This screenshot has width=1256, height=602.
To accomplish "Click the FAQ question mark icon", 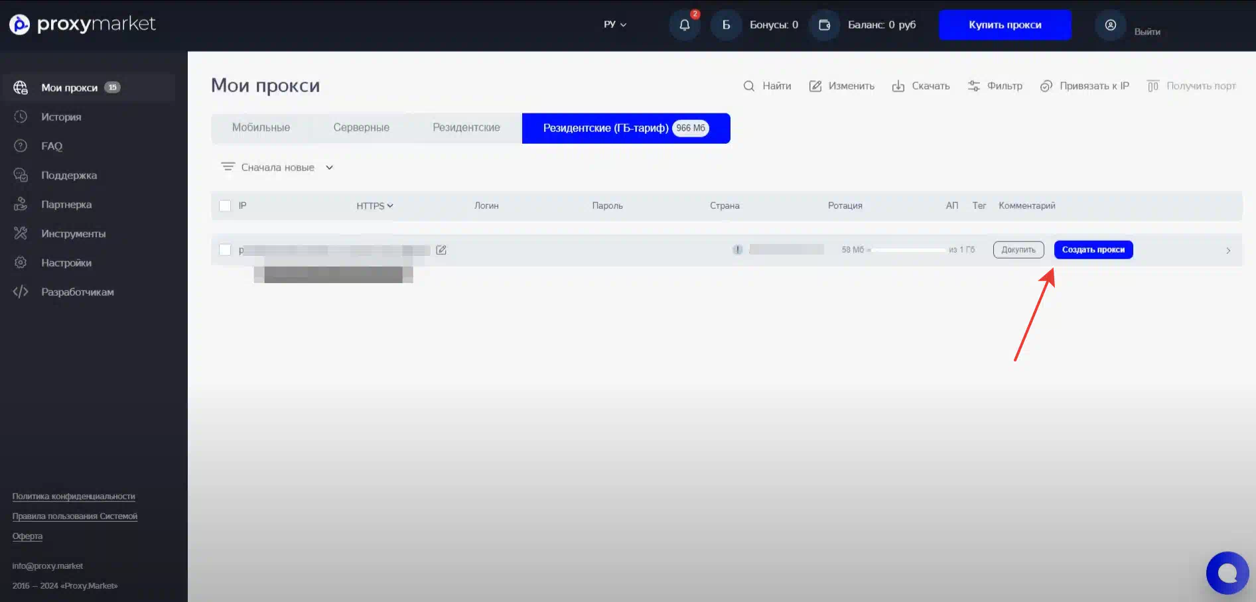I will point(21,146).
